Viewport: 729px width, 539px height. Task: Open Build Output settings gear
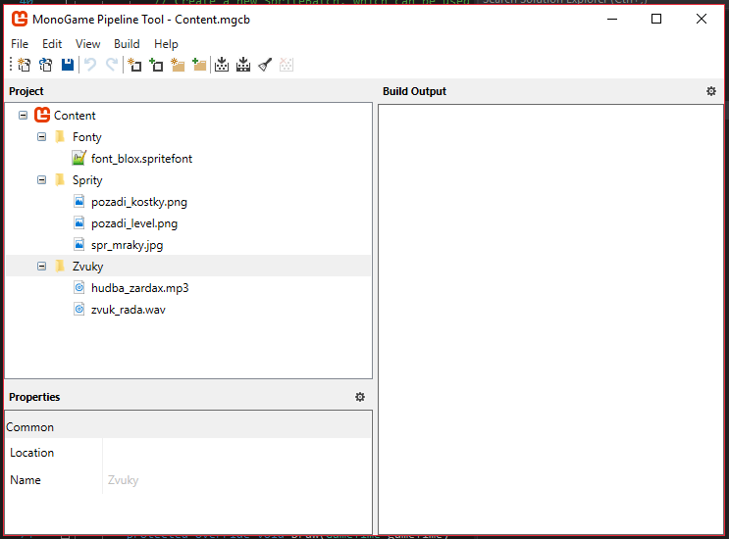coord(711,91)
